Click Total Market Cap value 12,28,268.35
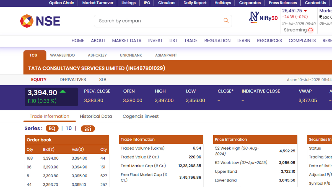Viewport: 332px width, 187px height. tap(190, 166)
